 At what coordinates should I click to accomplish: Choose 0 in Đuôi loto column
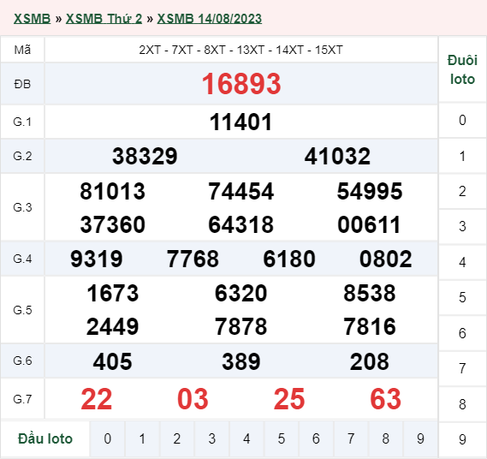tap(462, 120)
